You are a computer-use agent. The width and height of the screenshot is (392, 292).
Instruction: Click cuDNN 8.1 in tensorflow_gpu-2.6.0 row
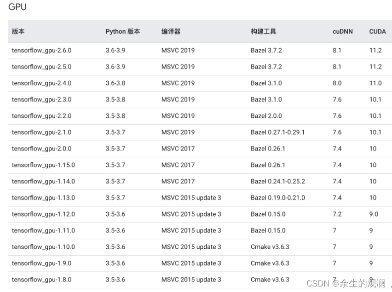(337, 51)
